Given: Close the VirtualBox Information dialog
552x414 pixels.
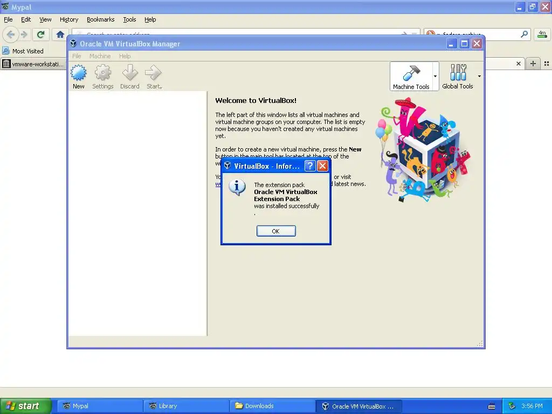Looking at the screenshot, I should 322,166.
